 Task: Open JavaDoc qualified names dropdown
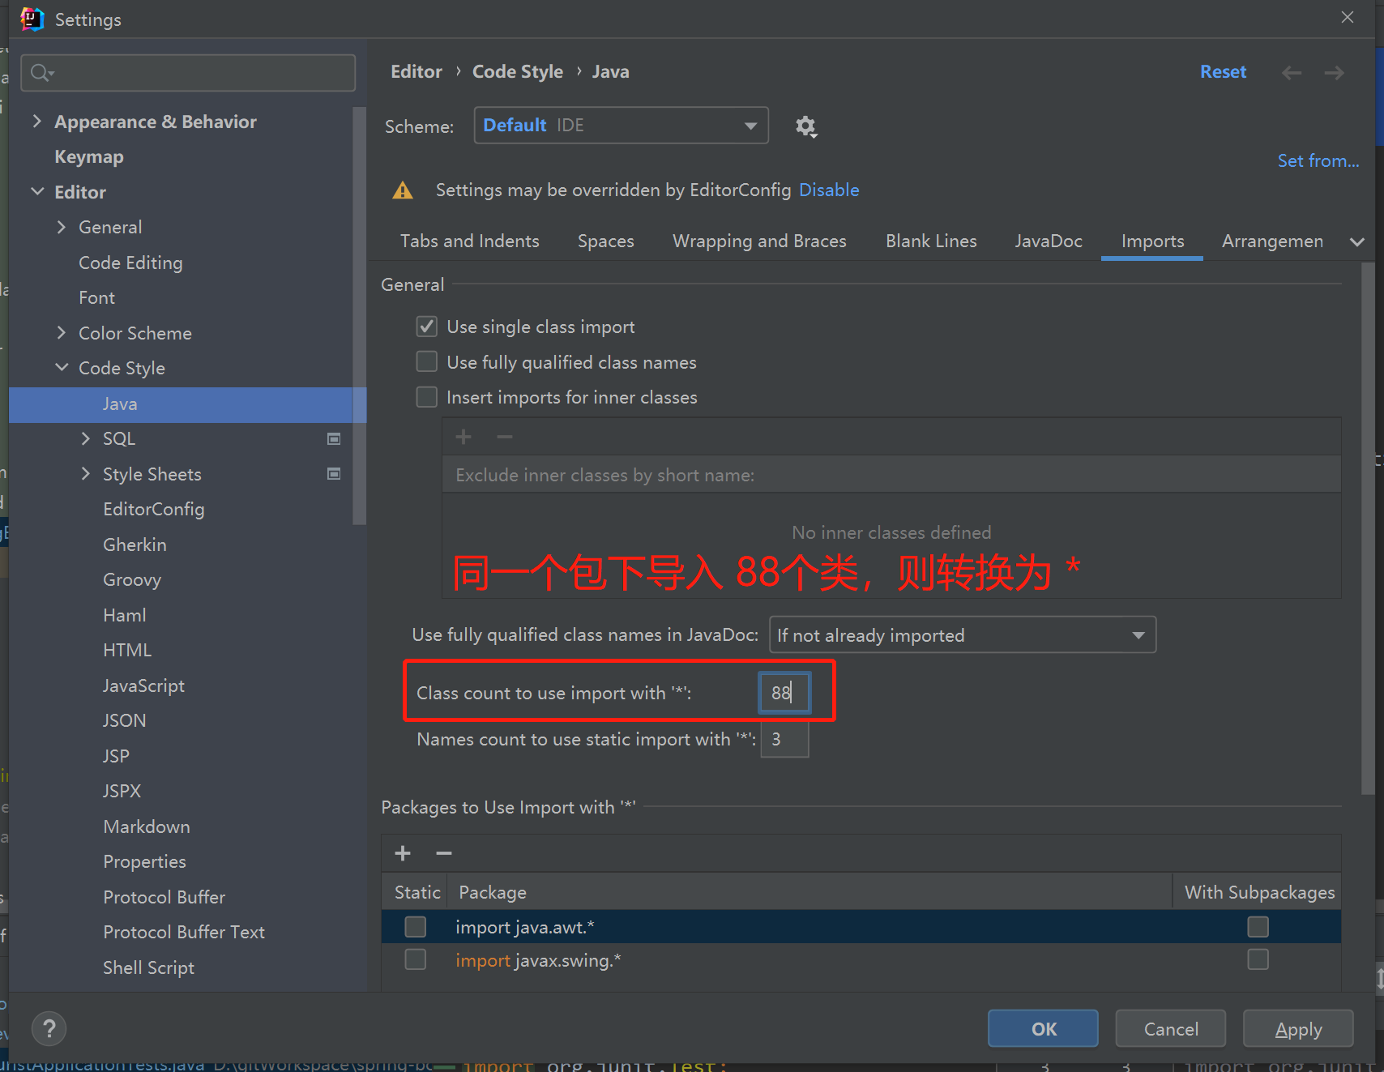click(962, 635)
